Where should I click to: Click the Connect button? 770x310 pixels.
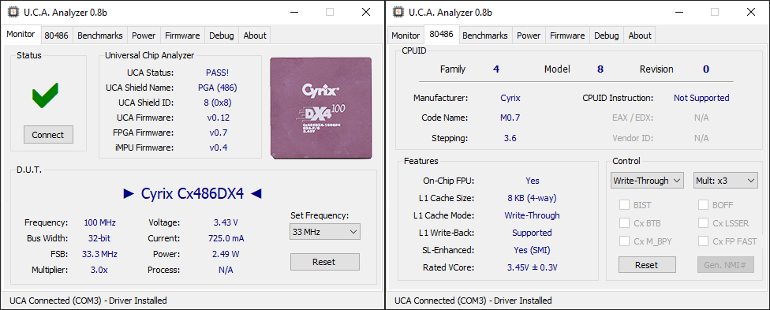tap(48, 135)
